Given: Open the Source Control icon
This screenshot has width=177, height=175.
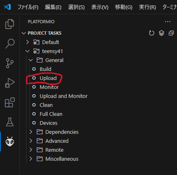Looking at the screenshot, I should coord(9,63).
